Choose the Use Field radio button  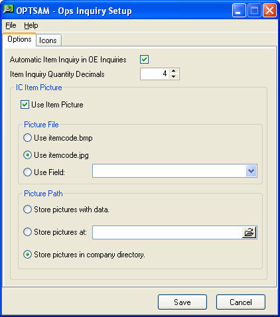tap(27, 172)
